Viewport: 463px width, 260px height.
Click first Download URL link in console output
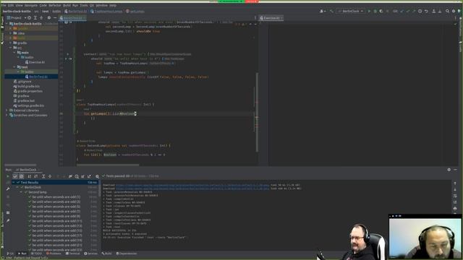192,185
